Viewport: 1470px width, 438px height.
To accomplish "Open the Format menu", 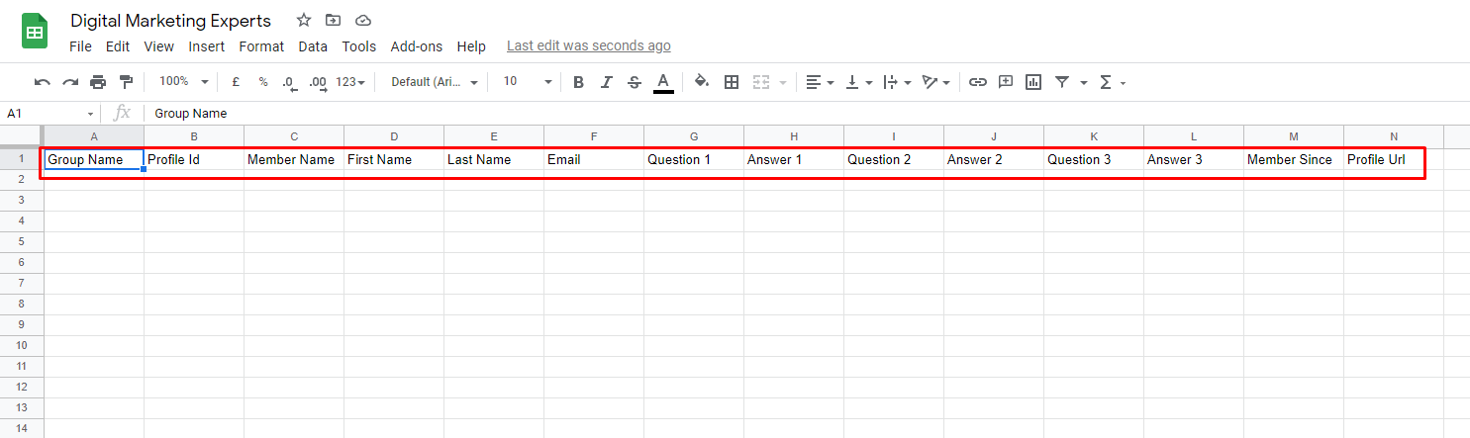I will click(261, 46).
